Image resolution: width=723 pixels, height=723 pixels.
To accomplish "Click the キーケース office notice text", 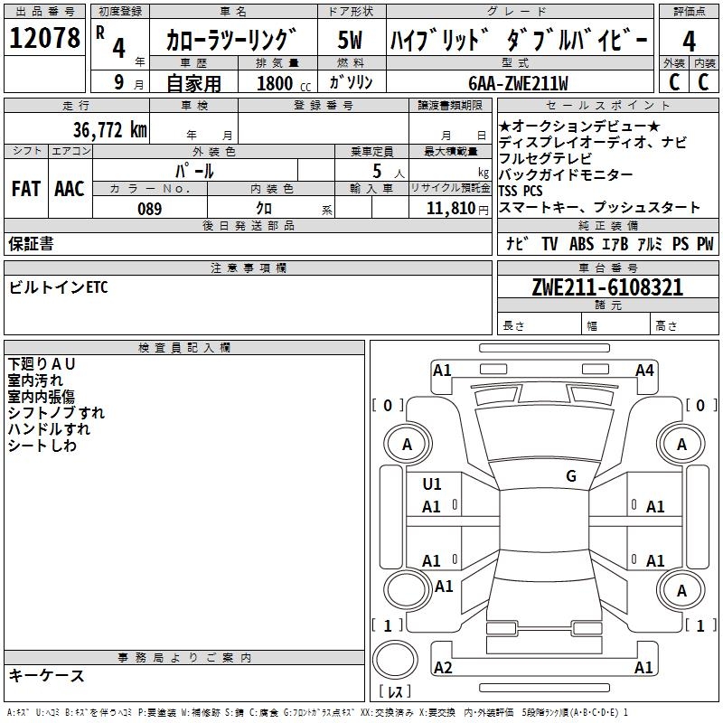I will [x=46, y=676].
